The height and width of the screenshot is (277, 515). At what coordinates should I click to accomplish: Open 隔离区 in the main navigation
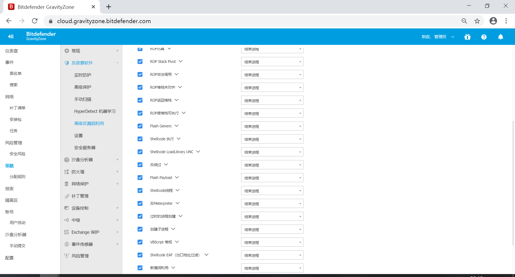coord(12,200)
